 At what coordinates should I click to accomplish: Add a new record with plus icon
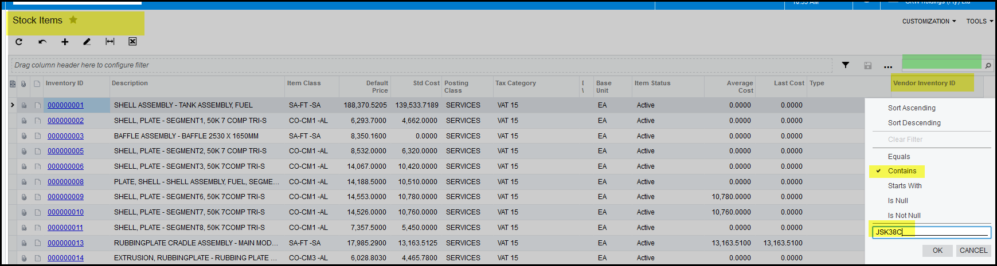[65, 42]
